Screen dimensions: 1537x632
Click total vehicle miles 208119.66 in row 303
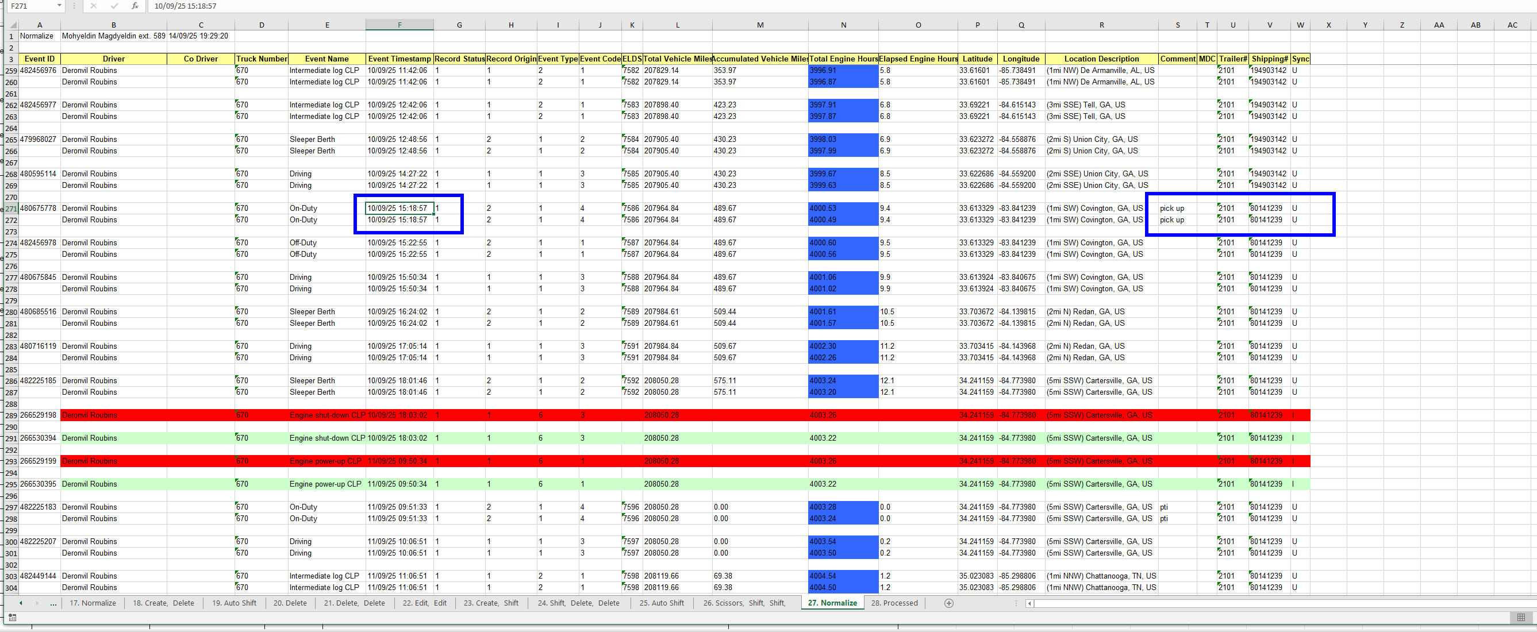click(677, 576)
